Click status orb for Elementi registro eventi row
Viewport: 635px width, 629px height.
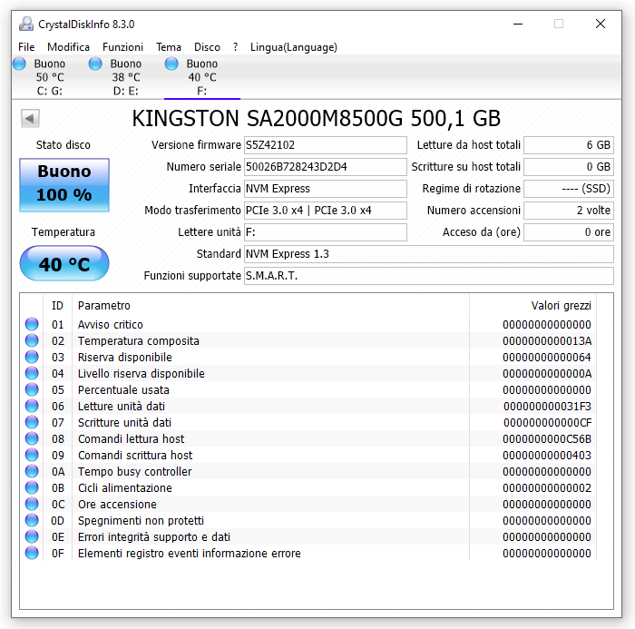coord(32,553)
